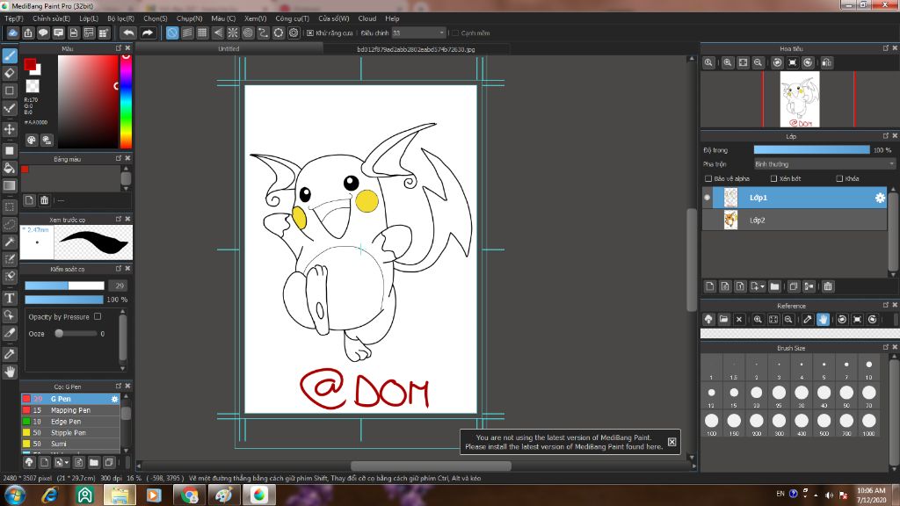Switch to the Untitled canvas tab

(x=229, y=49)
